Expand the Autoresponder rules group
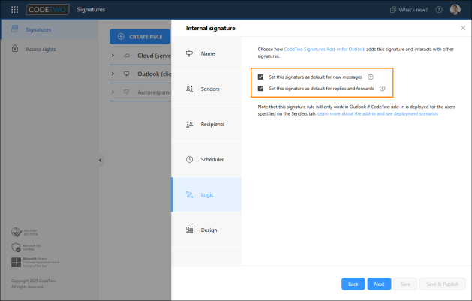472x301 pixels. (113, 92)
